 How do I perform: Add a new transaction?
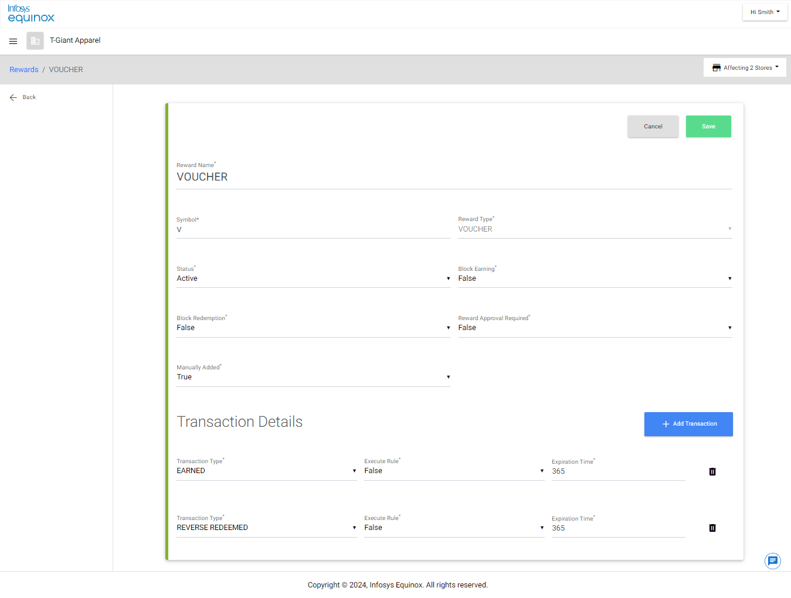[x=688, y=424]
